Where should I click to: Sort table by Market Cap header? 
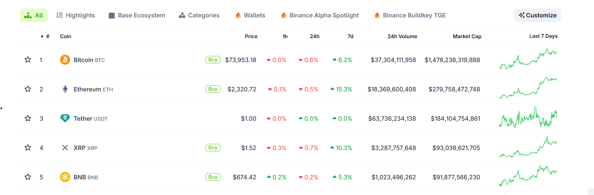[x=467, y=36]
